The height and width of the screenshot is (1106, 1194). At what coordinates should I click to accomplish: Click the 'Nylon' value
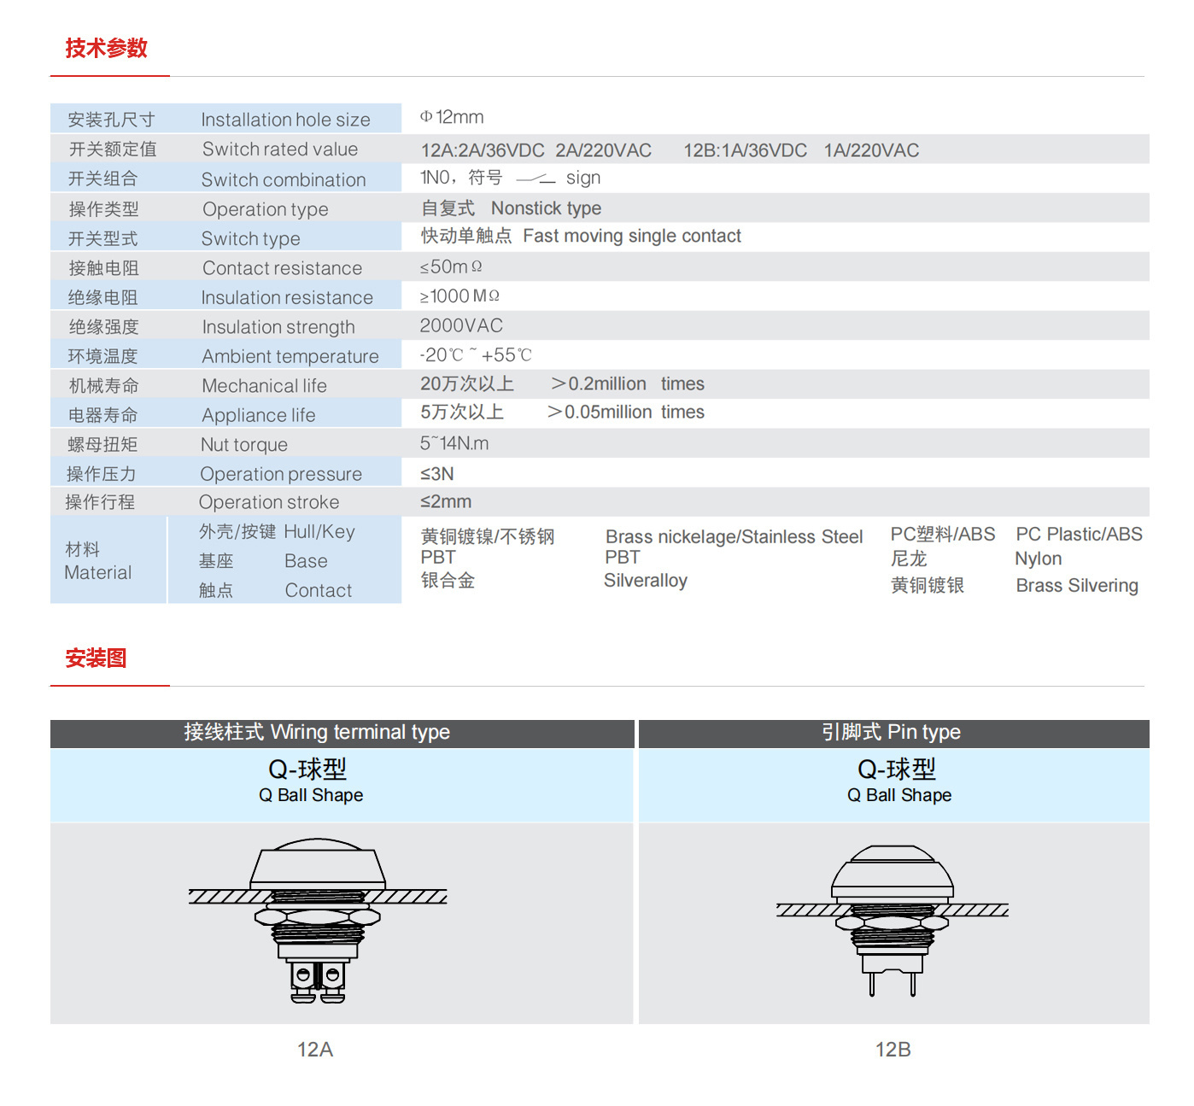tap(1039, 559)
